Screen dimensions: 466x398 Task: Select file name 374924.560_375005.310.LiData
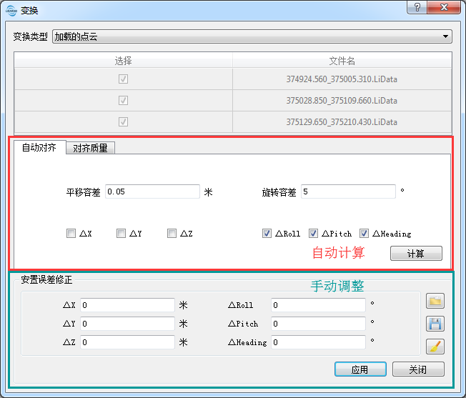pos(342,79)
